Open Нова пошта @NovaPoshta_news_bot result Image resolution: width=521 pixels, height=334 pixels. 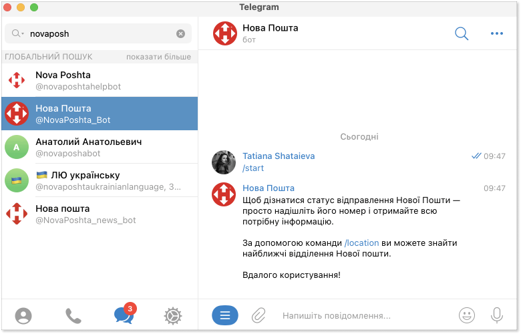tap(100, 214)
